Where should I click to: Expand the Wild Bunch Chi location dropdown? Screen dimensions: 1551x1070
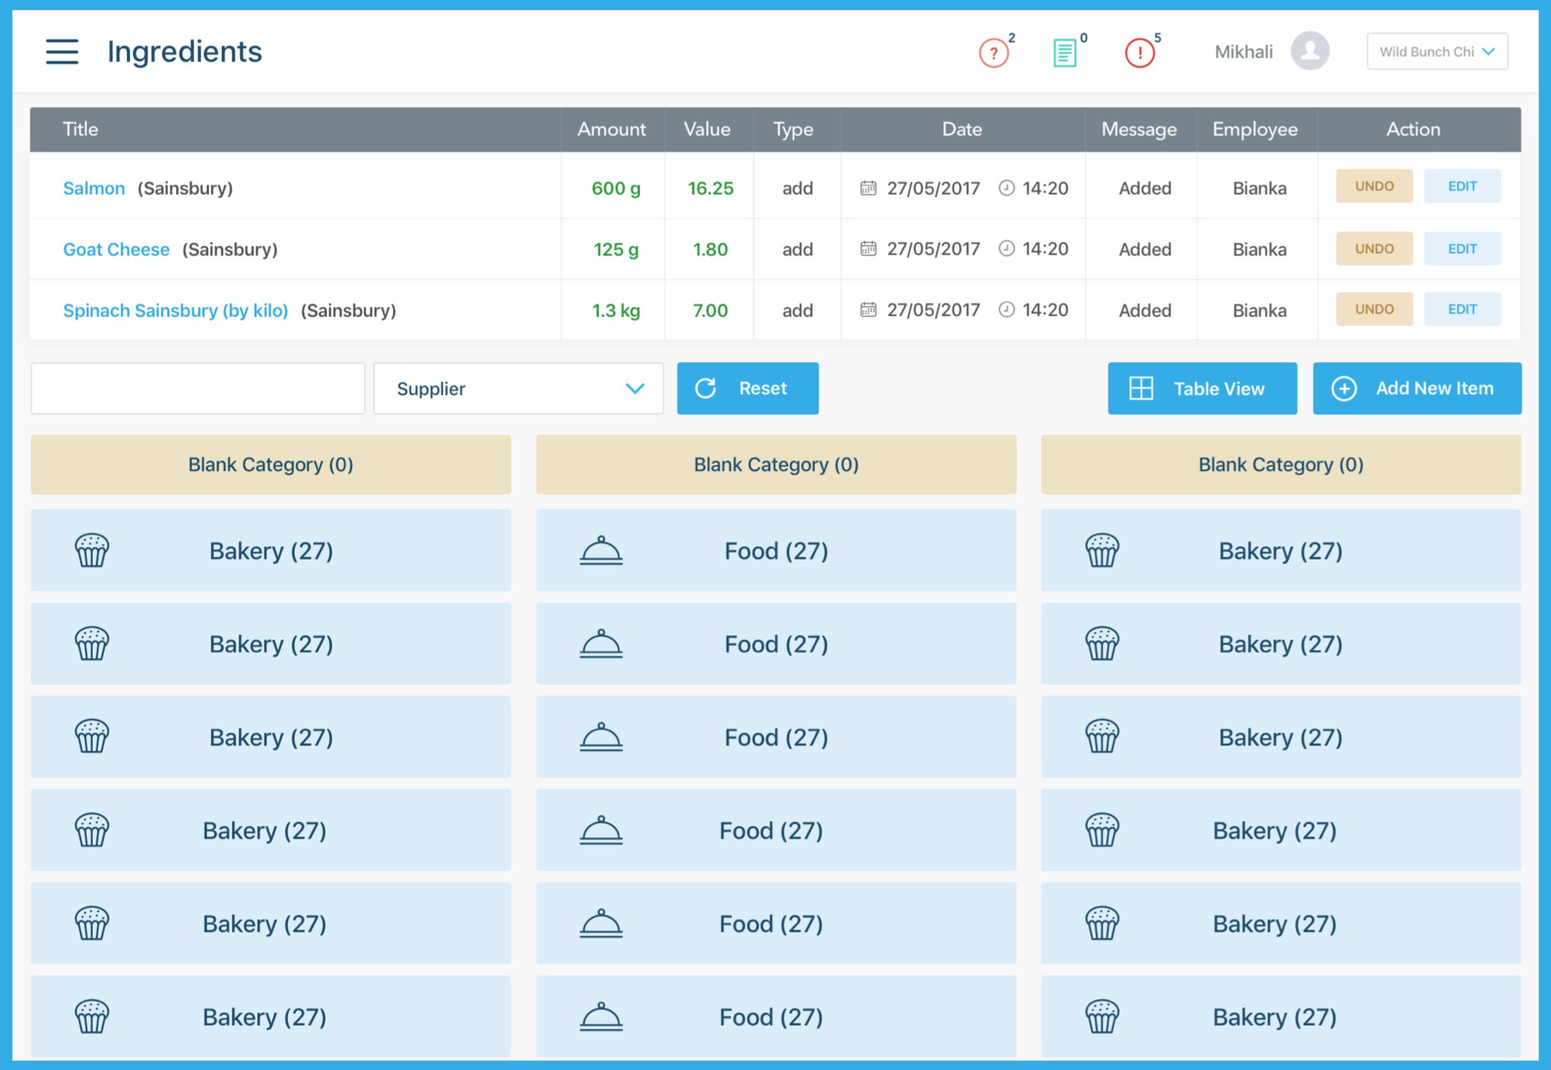click(1436, 52)
